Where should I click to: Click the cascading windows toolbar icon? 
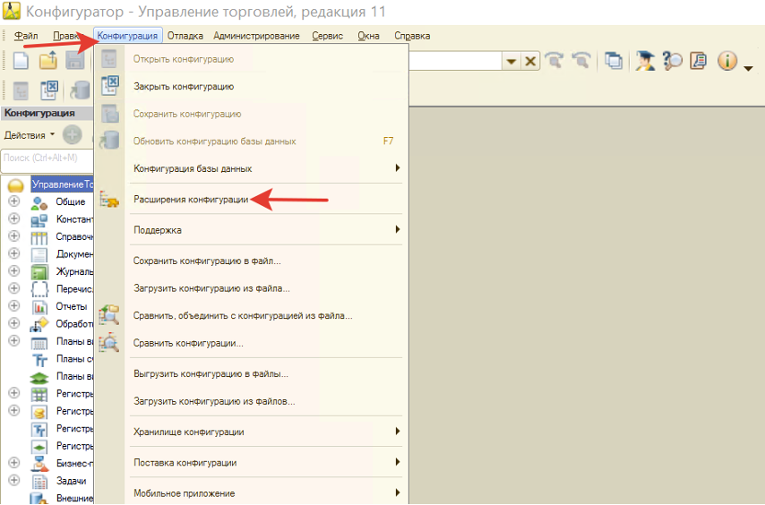point(613,61)
